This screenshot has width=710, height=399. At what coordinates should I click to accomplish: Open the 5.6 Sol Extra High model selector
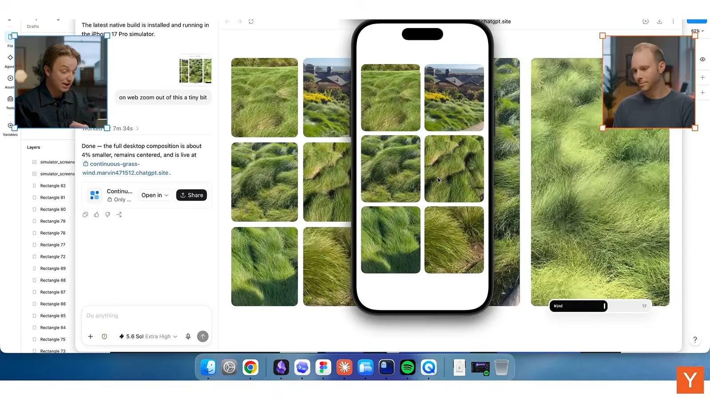(148, 336)
